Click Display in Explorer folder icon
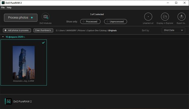The height and width of the screenshot is (109, 189). click(165, 17)
